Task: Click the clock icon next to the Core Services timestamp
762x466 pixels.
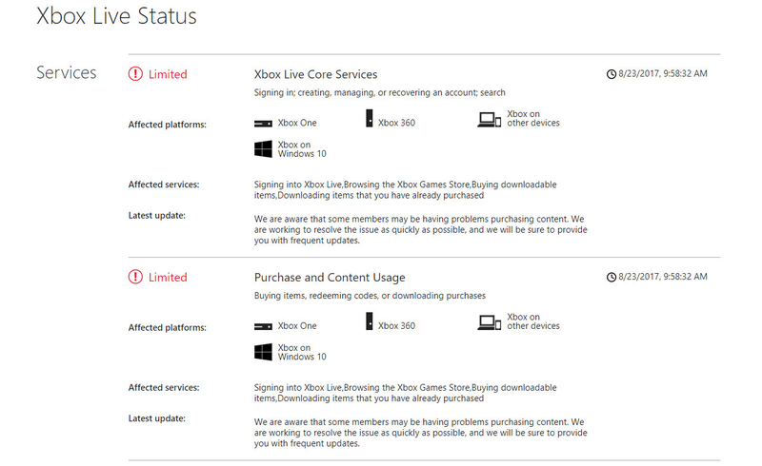Action: [x=612, y=74]
